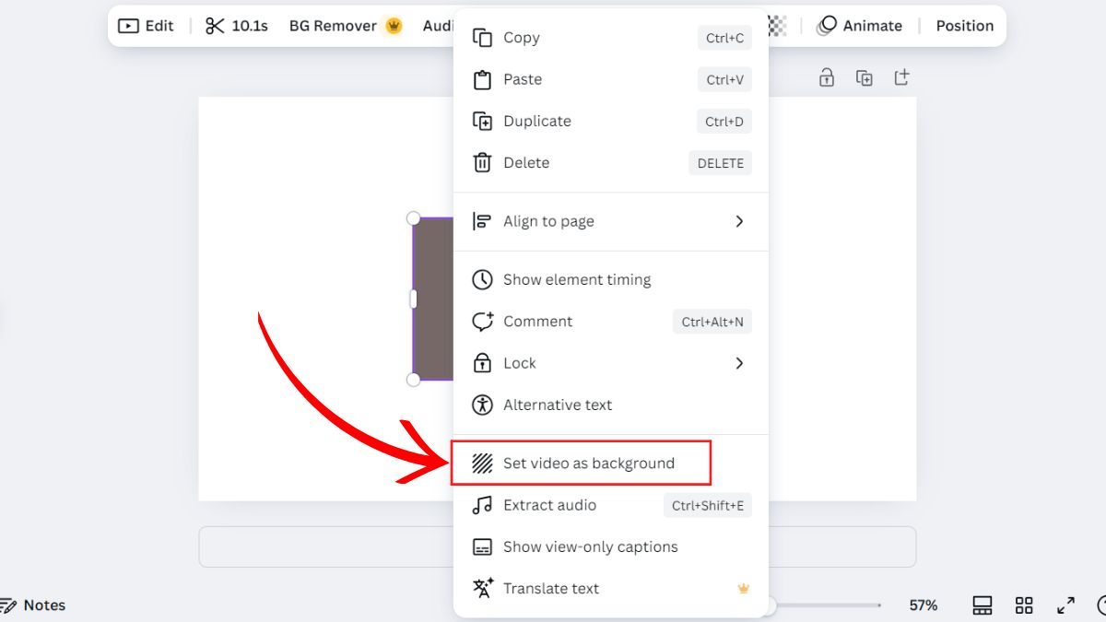
Task: Duplicate the page using the copy-page icon
Action: [x=864, y=77]
